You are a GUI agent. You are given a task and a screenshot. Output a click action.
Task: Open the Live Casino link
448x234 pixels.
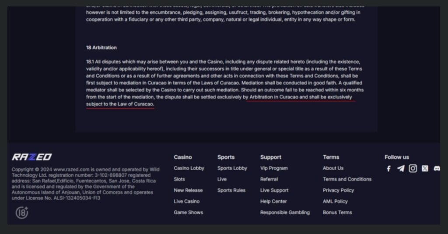click(186, 201)
